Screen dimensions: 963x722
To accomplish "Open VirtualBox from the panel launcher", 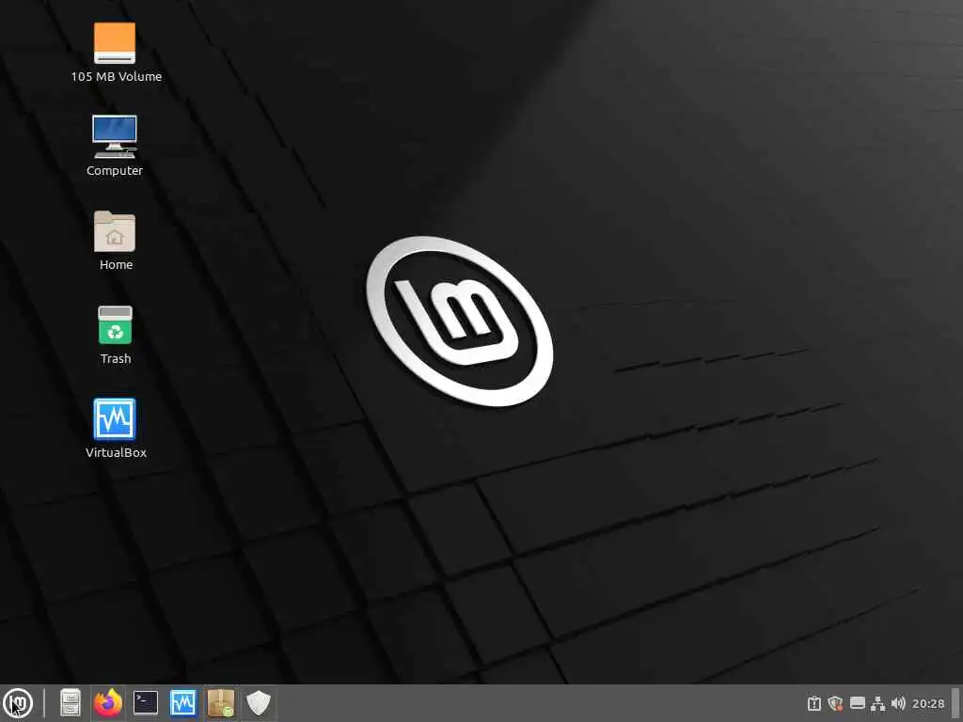I will [183, 703].
